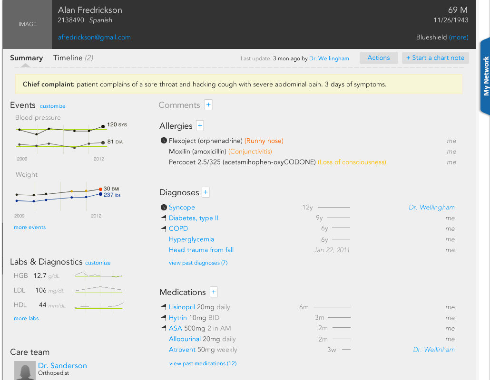Click the plus icon next to Comments
The width and height of the screenshot is (490, 380).
tap(208, 105)
